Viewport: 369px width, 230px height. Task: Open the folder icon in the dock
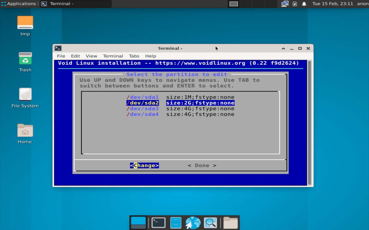point(231,223)
